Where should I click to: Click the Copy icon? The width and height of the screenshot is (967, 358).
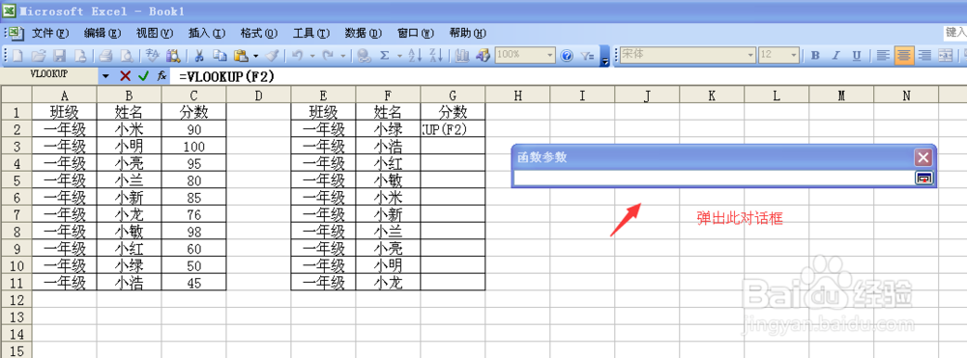pyautogui.click(x=220, y=55)
